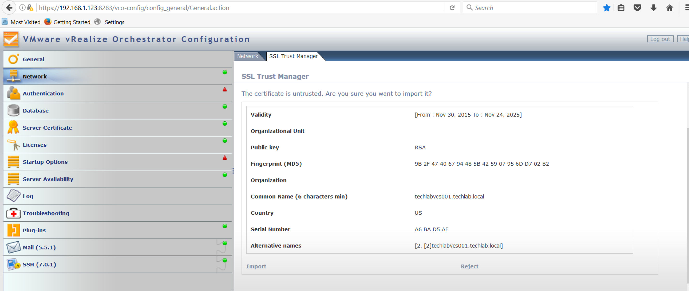The width and height of the screenshot is (689, 291).
Task: Click the validity date range text
Action: point(468,115)
